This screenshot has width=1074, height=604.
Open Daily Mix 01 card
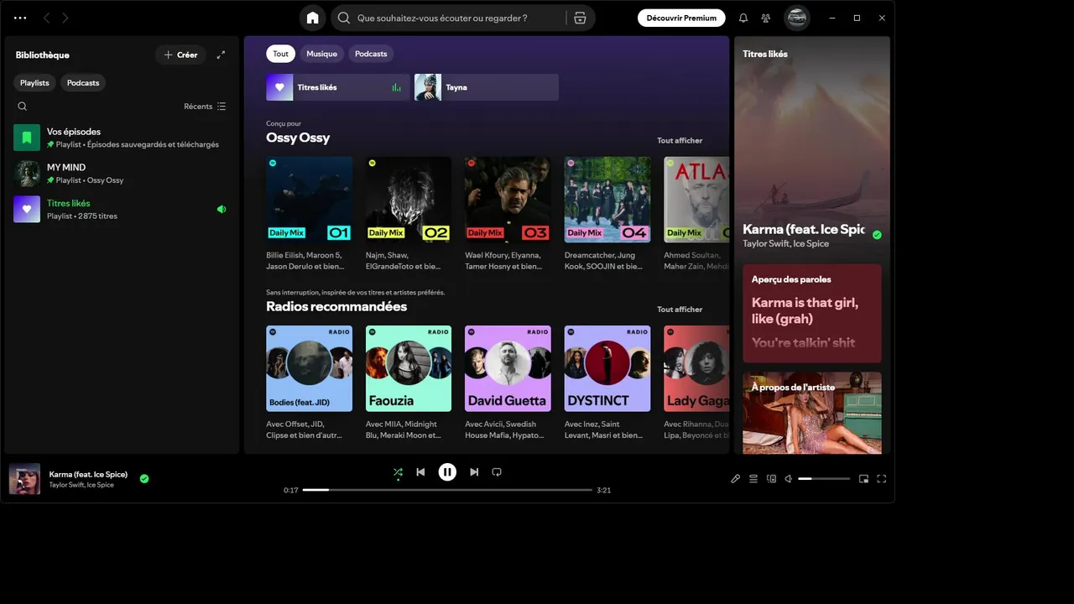click(x=310, y=214)
